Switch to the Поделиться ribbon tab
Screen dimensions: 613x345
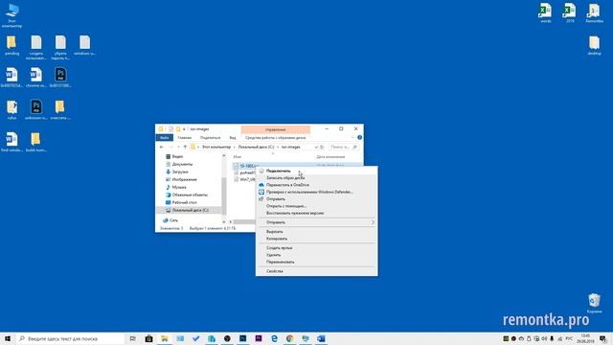click(x=211, y=138)
